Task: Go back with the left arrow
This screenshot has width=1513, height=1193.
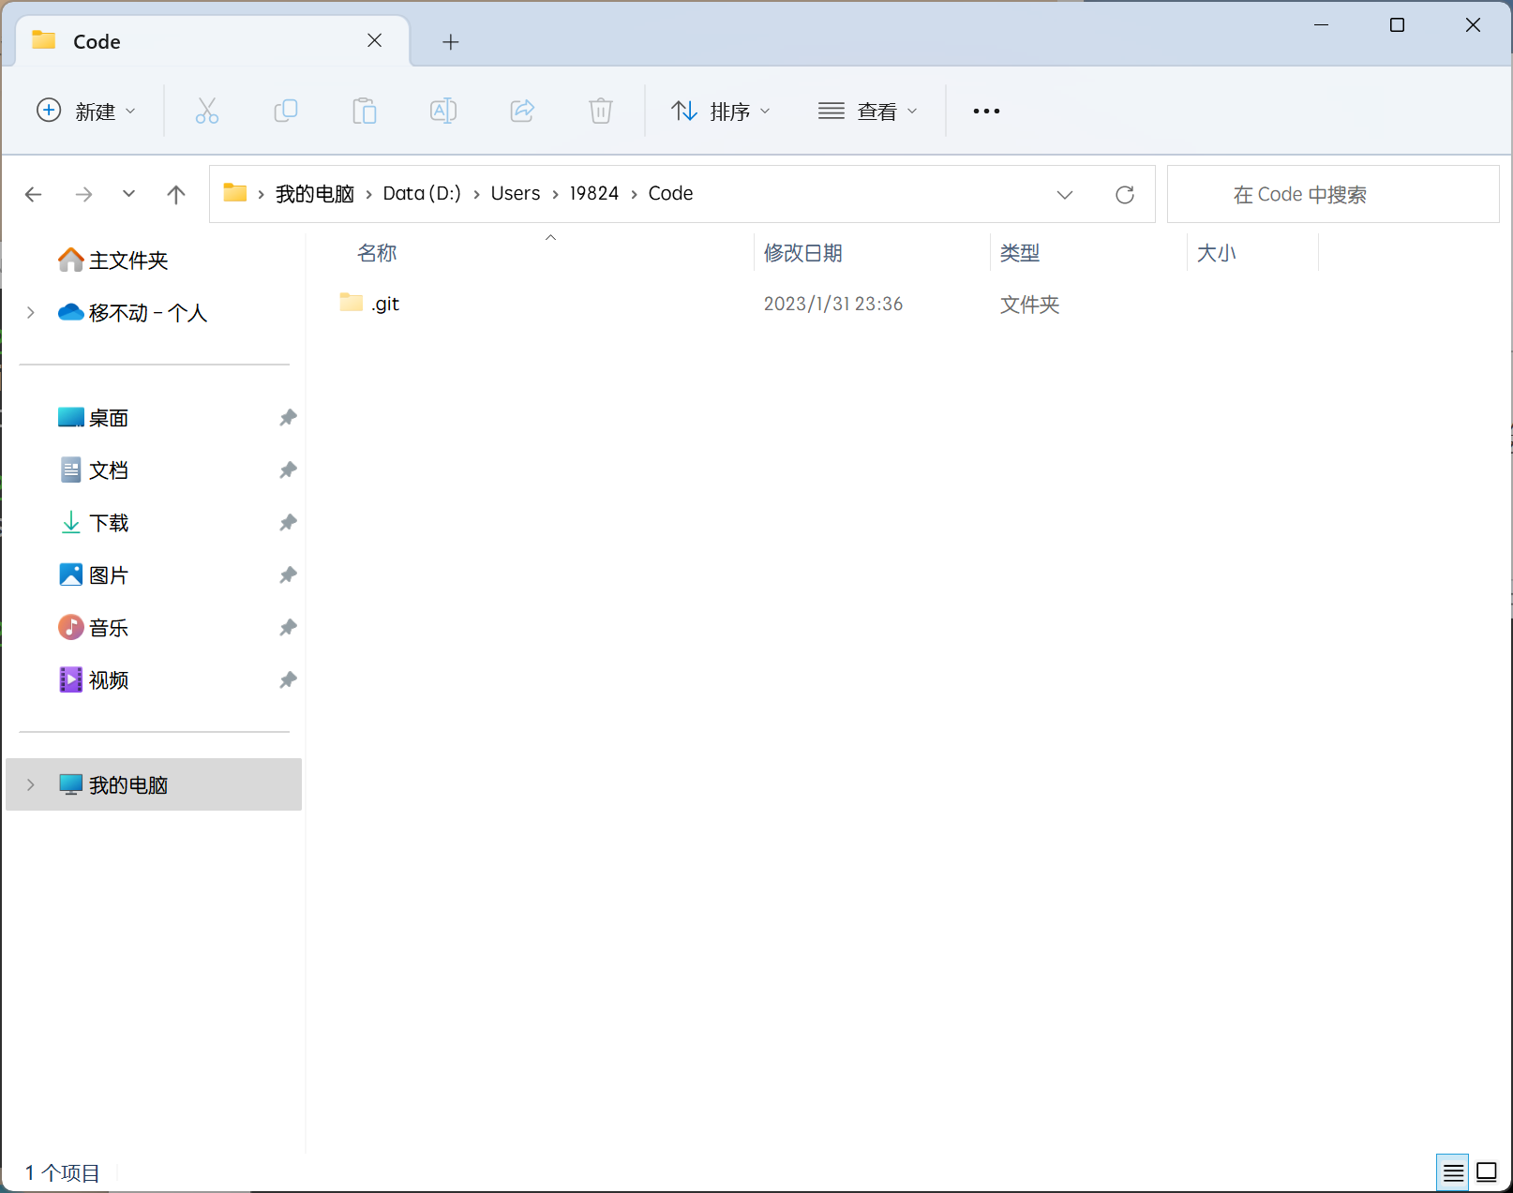Action: pyautogui.click(x=34, y=194)
